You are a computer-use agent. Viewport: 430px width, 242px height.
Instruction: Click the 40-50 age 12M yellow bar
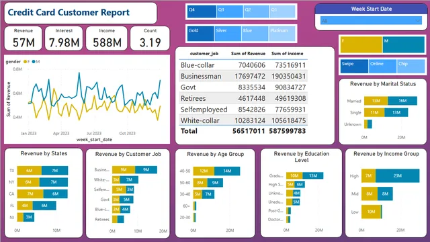[204, 171]
